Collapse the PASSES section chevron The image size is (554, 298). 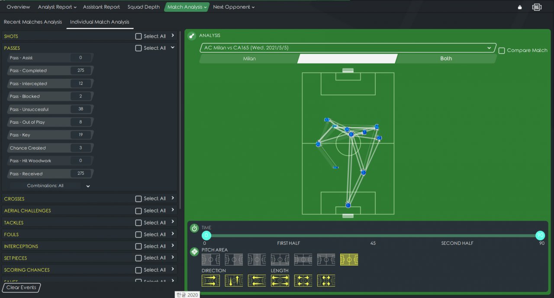pos(173,48)
